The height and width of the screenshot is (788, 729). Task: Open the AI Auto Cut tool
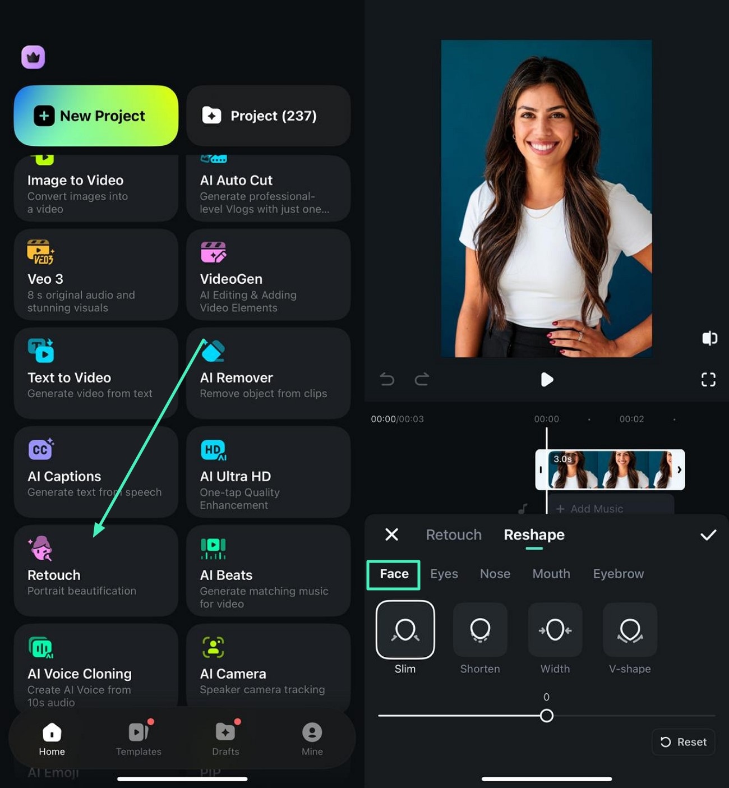coord(269,188)
